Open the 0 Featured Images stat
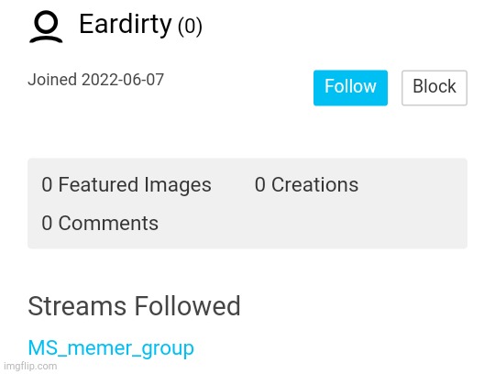This screenshot has height=374, width=495. tap(126, 185)
